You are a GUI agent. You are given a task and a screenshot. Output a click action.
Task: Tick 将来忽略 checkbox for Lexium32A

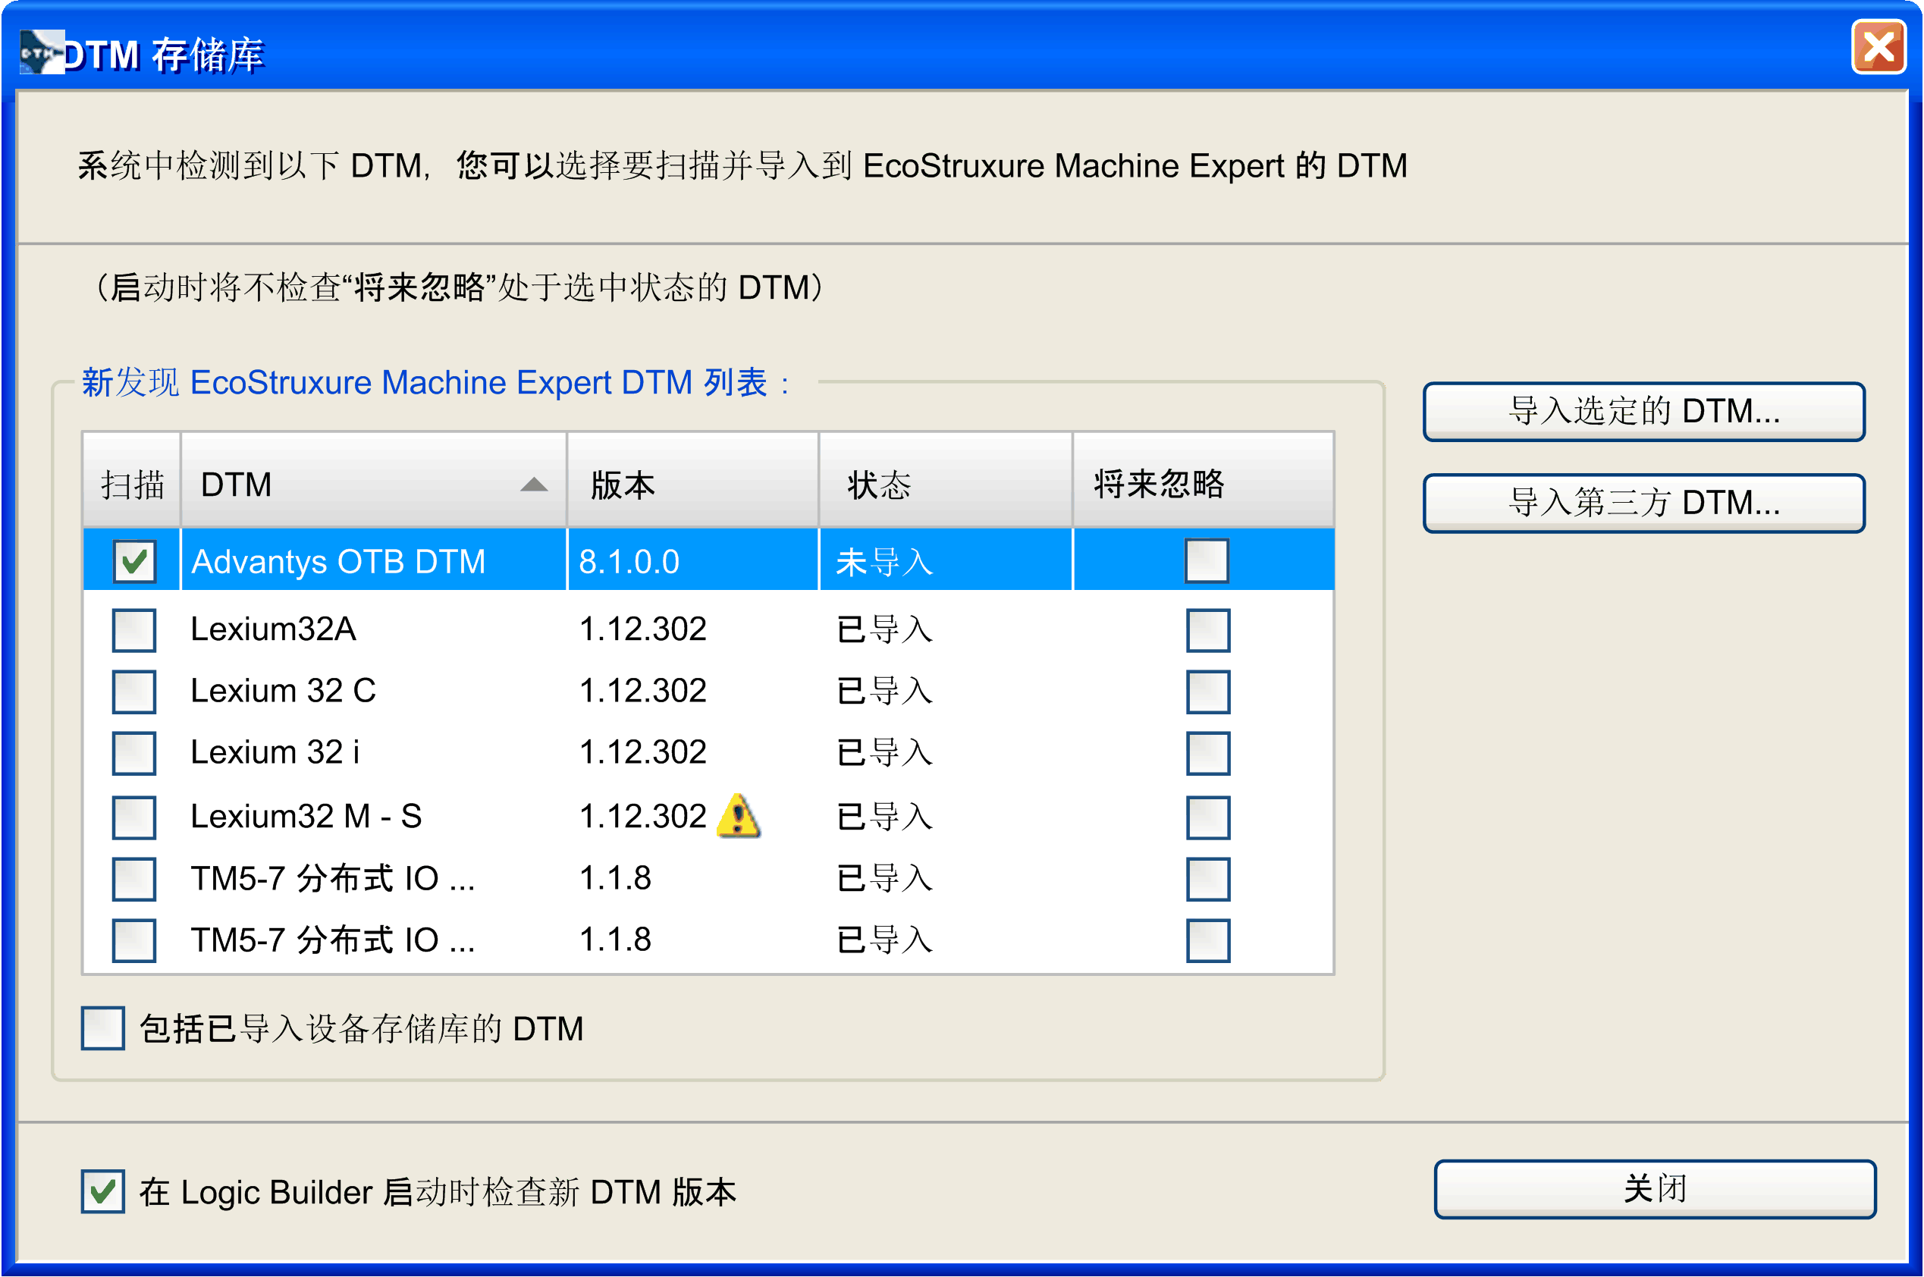point(1208,629)
